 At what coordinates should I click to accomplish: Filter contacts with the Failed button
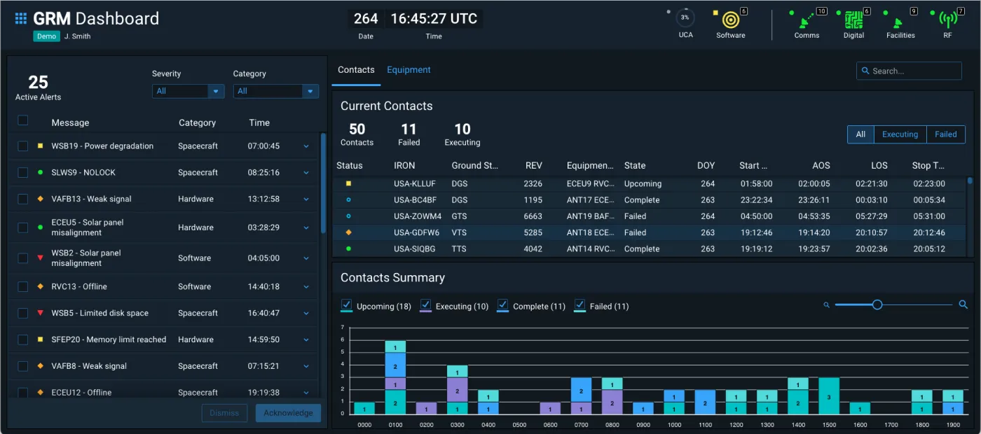945,134
